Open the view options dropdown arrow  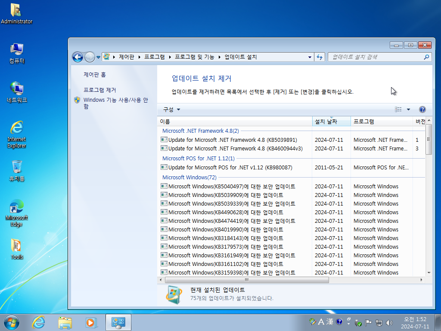(408, 109)
